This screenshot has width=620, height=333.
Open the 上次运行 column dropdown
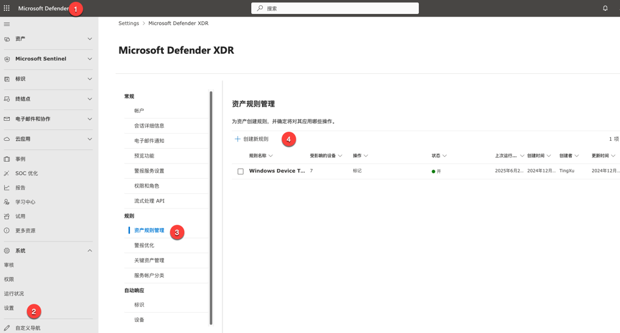pyautogui.click(x=522, y=156)
